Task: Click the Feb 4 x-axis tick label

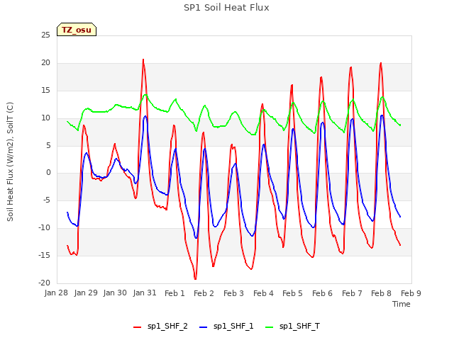Action: [x=263, y=293]
